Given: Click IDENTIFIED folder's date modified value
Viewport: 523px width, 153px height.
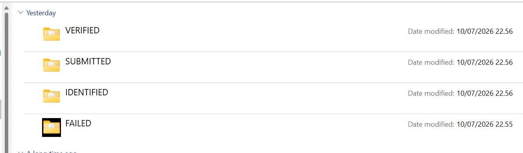Looking at the screenshot, I should tap(484, 93).
